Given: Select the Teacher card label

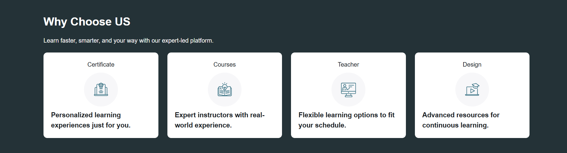Looking at the screenshot, I should [348, 64].
